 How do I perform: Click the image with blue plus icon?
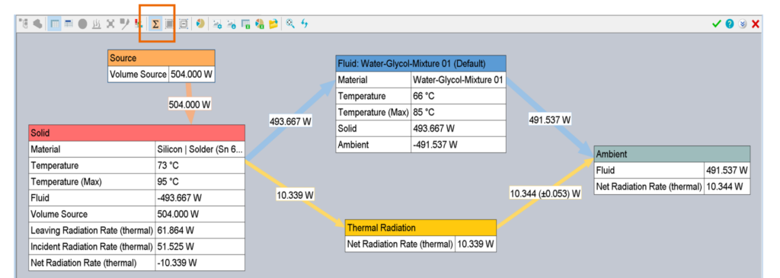click(x=232, y=24)
